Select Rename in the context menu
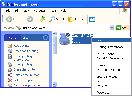Screen dimensions: 132x96 [111, 86]
